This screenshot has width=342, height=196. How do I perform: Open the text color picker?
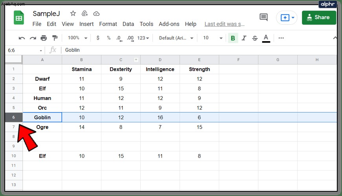[x=266, y=38]
